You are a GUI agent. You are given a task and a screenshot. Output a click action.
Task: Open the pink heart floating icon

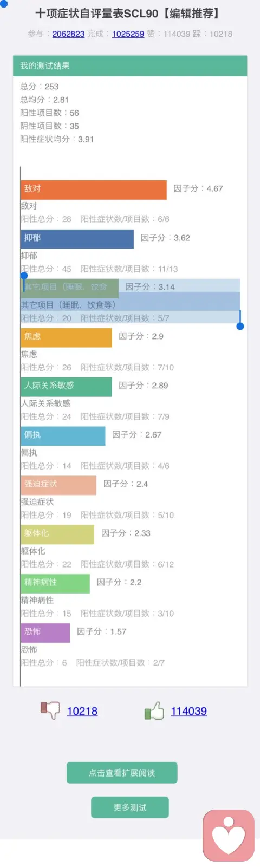tap(229, 835)
